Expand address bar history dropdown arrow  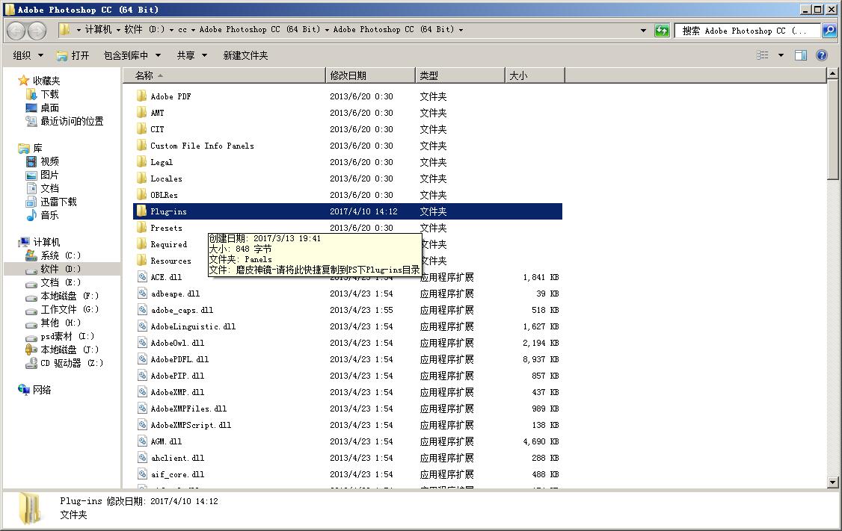point(643,31)
